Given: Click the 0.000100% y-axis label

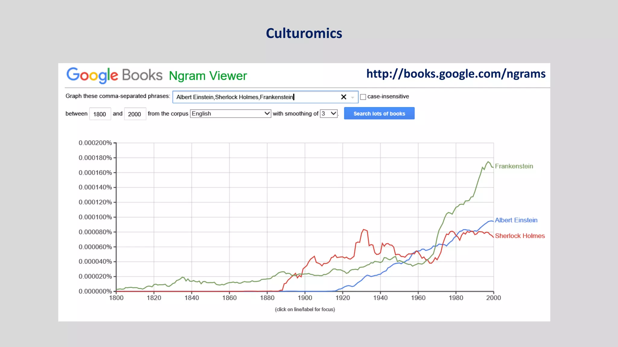Looking at the screenshot, I should tap(95, 217).
